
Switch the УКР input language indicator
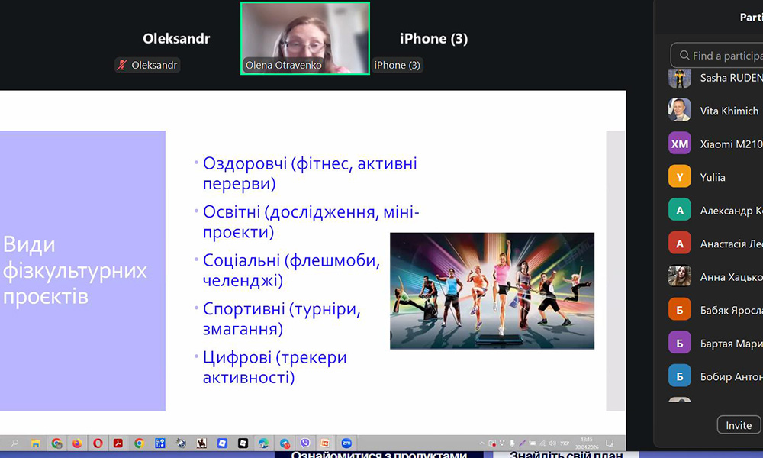(x=565, y=443)
